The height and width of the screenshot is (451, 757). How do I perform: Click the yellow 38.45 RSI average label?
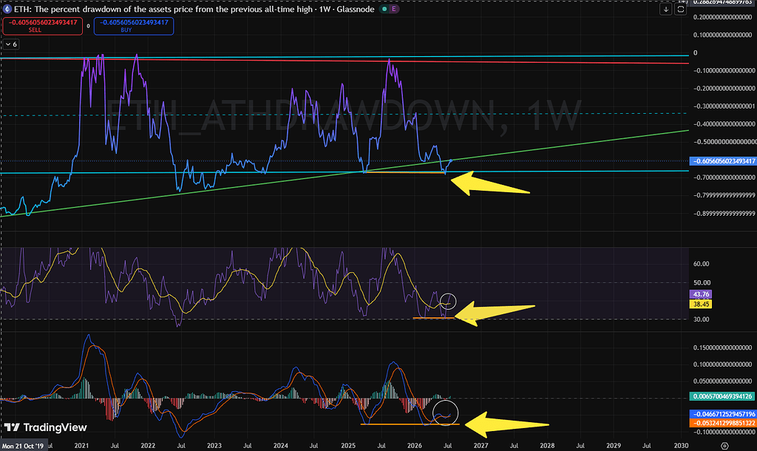701,304
